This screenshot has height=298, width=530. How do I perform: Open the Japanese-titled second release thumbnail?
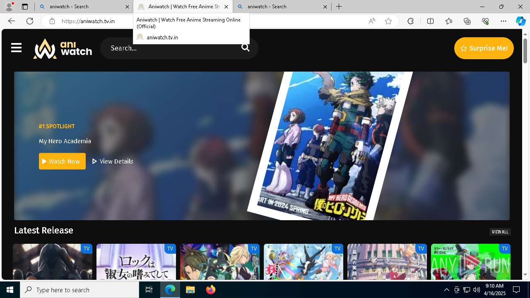(136, 262)
